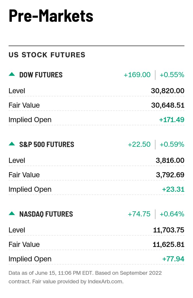
Task: Click Nasdaq +74.75 change value
Action: [139, 214]
